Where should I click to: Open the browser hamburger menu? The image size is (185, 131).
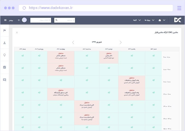(179, 8)
